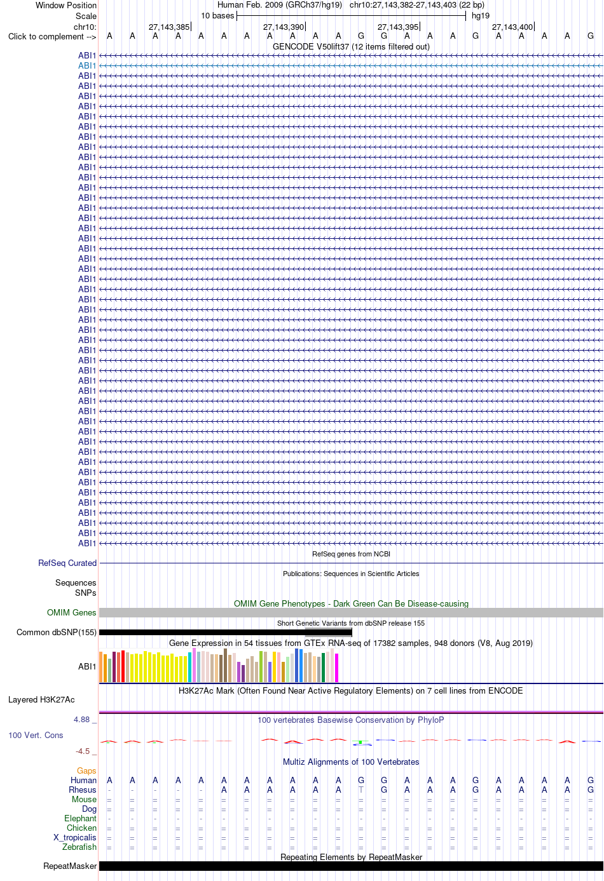This screenshot has width=604, height=881.
Task: Select the gray OMIM Genes feature bar
Action: [x=351, y=613]
